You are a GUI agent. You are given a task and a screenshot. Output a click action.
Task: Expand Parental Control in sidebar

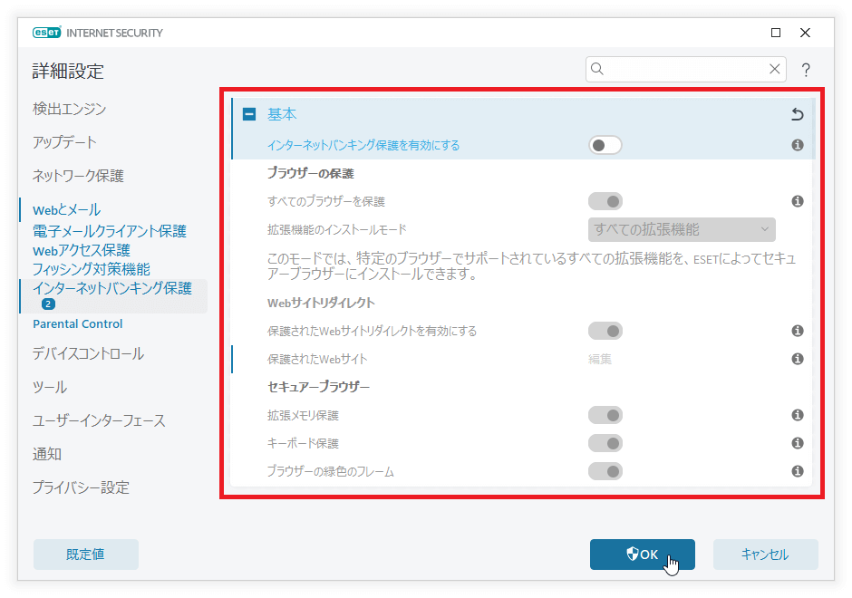pos(78,323)
